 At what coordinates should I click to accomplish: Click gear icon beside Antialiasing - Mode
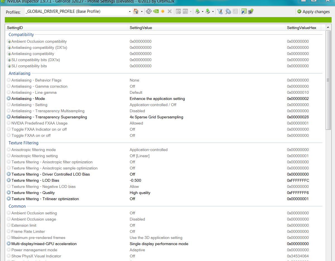(9, 99)
